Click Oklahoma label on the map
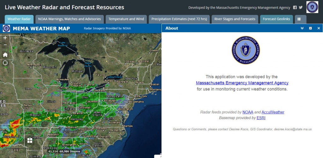This screenshot has width=323, height=158. pos(9,137)
